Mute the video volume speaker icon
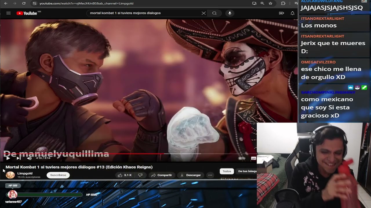371x208 pixels. tap(29, 158)
